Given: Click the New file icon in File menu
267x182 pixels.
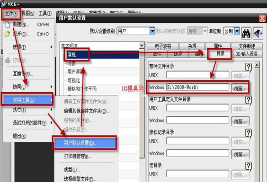Looking at the screenshot, I should pos(8,25).
